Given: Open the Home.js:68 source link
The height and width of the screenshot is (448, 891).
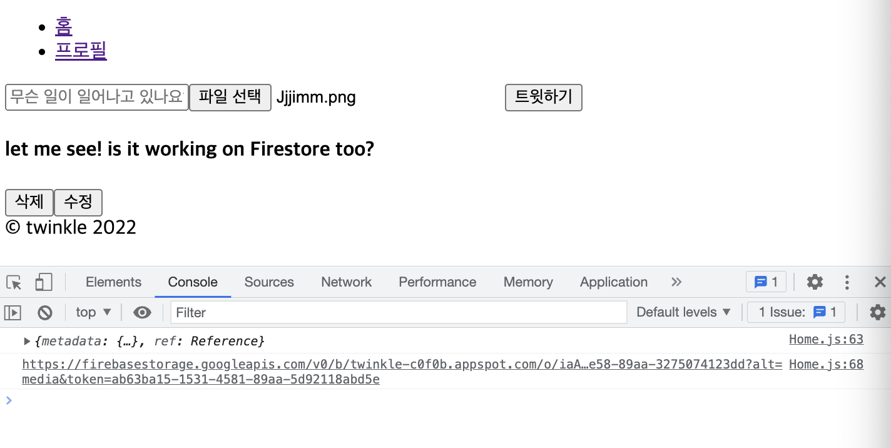Looking at the screenshot, I should point(826,364).
